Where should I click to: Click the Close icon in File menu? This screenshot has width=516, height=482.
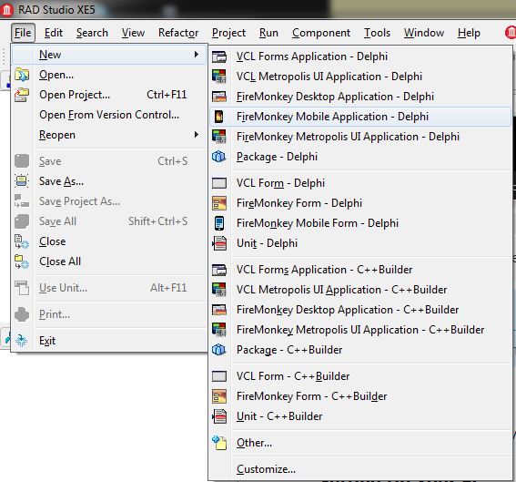(x=22, y=241)
